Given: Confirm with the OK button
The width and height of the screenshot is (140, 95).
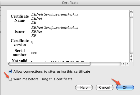Looking at the screenshot, I should click(x=125, y=87).
